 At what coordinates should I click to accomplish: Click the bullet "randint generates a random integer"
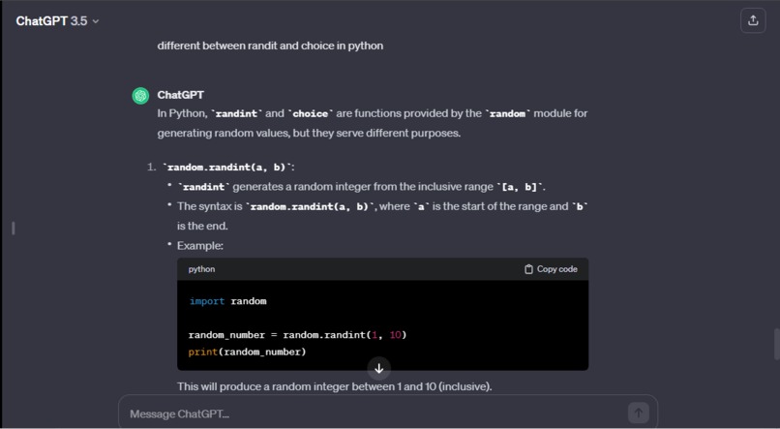(x=361, y=187)
